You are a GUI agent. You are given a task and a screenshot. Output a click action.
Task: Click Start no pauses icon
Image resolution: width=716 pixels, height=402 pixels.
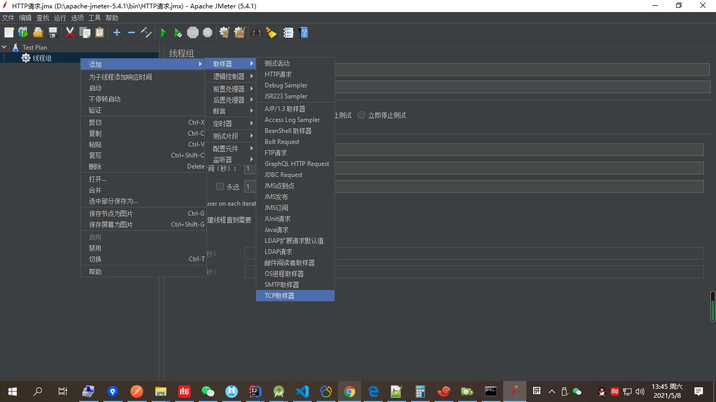178,32
